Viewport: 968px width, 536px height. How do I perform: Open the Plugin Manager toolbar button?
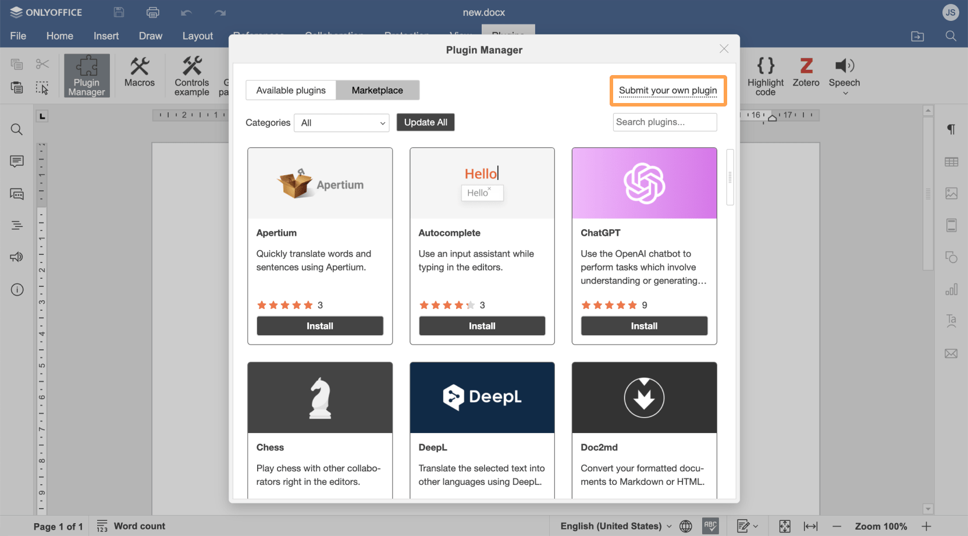tap(87, 76)
